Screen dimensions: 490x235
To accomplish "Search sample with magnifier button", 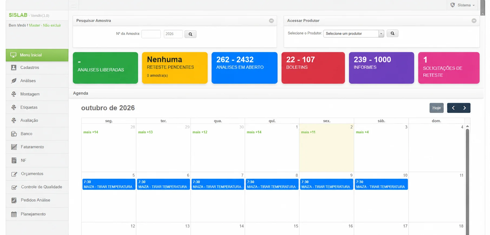I will 190,34.
